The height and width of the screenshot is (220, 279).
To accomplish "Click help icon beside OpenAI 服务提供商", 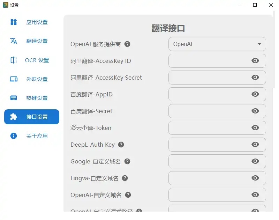I will pyautogui.click(x=127, y=44).
